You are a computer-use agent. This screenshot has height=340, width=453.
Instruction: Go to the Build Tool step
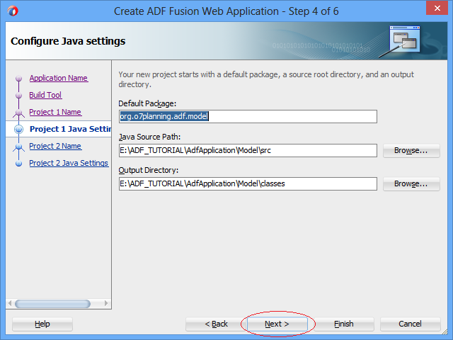(45, 95)
